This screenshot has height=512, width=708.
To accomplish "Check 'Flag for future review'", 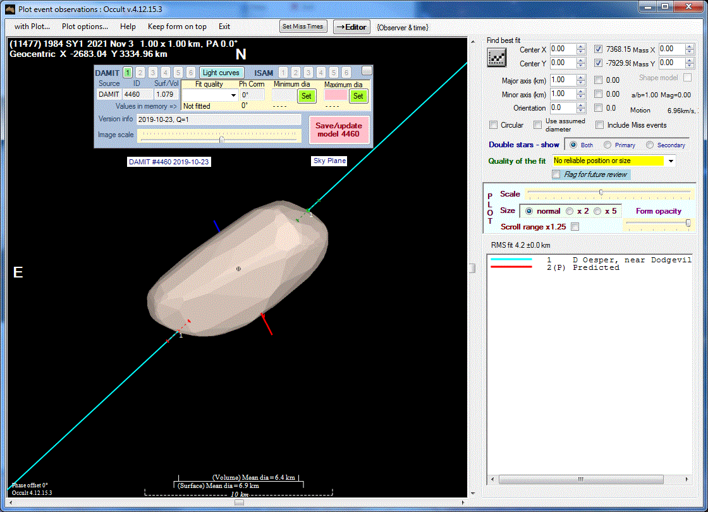I will click(x=556, y=174).
